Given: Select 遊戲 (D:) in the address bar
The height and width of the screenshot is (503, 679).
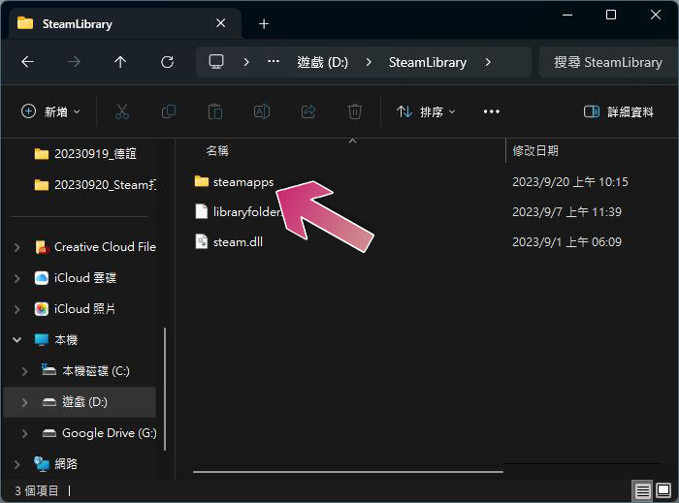Looking at the screenshot, I should coord(323,62).
